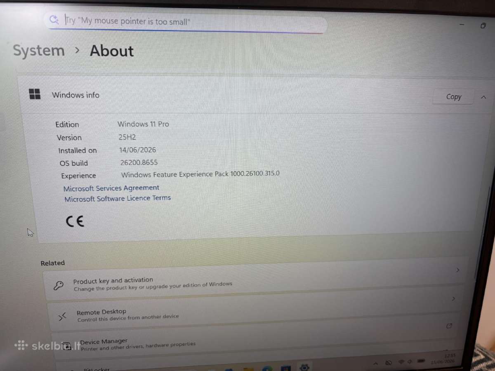This screenshot has width=495, height=371.
Task: Open Microsoft Services Agreement link
Action: [x=111, y=188]
